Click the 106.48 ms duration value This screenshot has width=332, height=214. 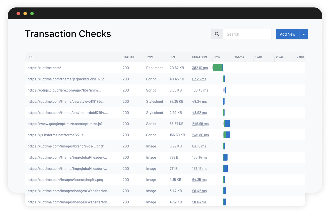pyautogui.click(x=200, y=90)
